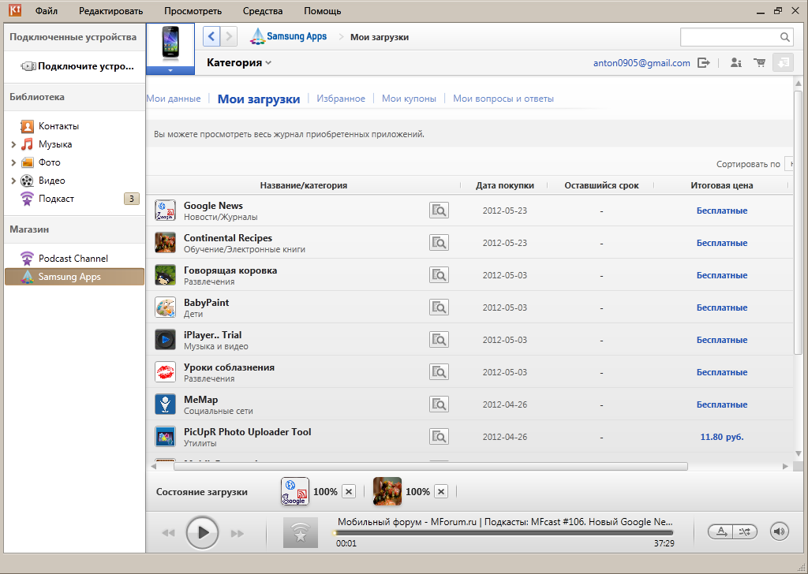Screen dimensions: 808x574
Task: Open the Средства menu
Action: pos(263,11)
